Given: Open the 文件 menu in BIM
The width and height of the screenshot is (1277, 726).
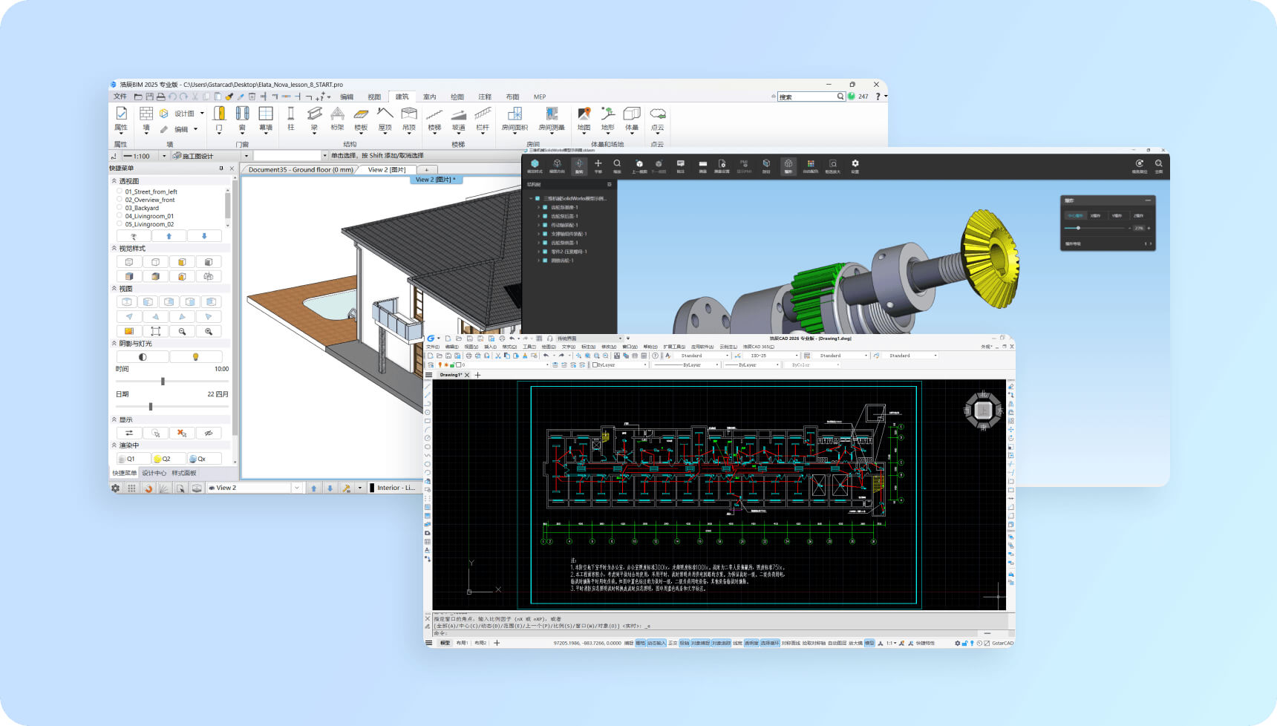Looking at the screenshot, I should (x=120, y=97).
